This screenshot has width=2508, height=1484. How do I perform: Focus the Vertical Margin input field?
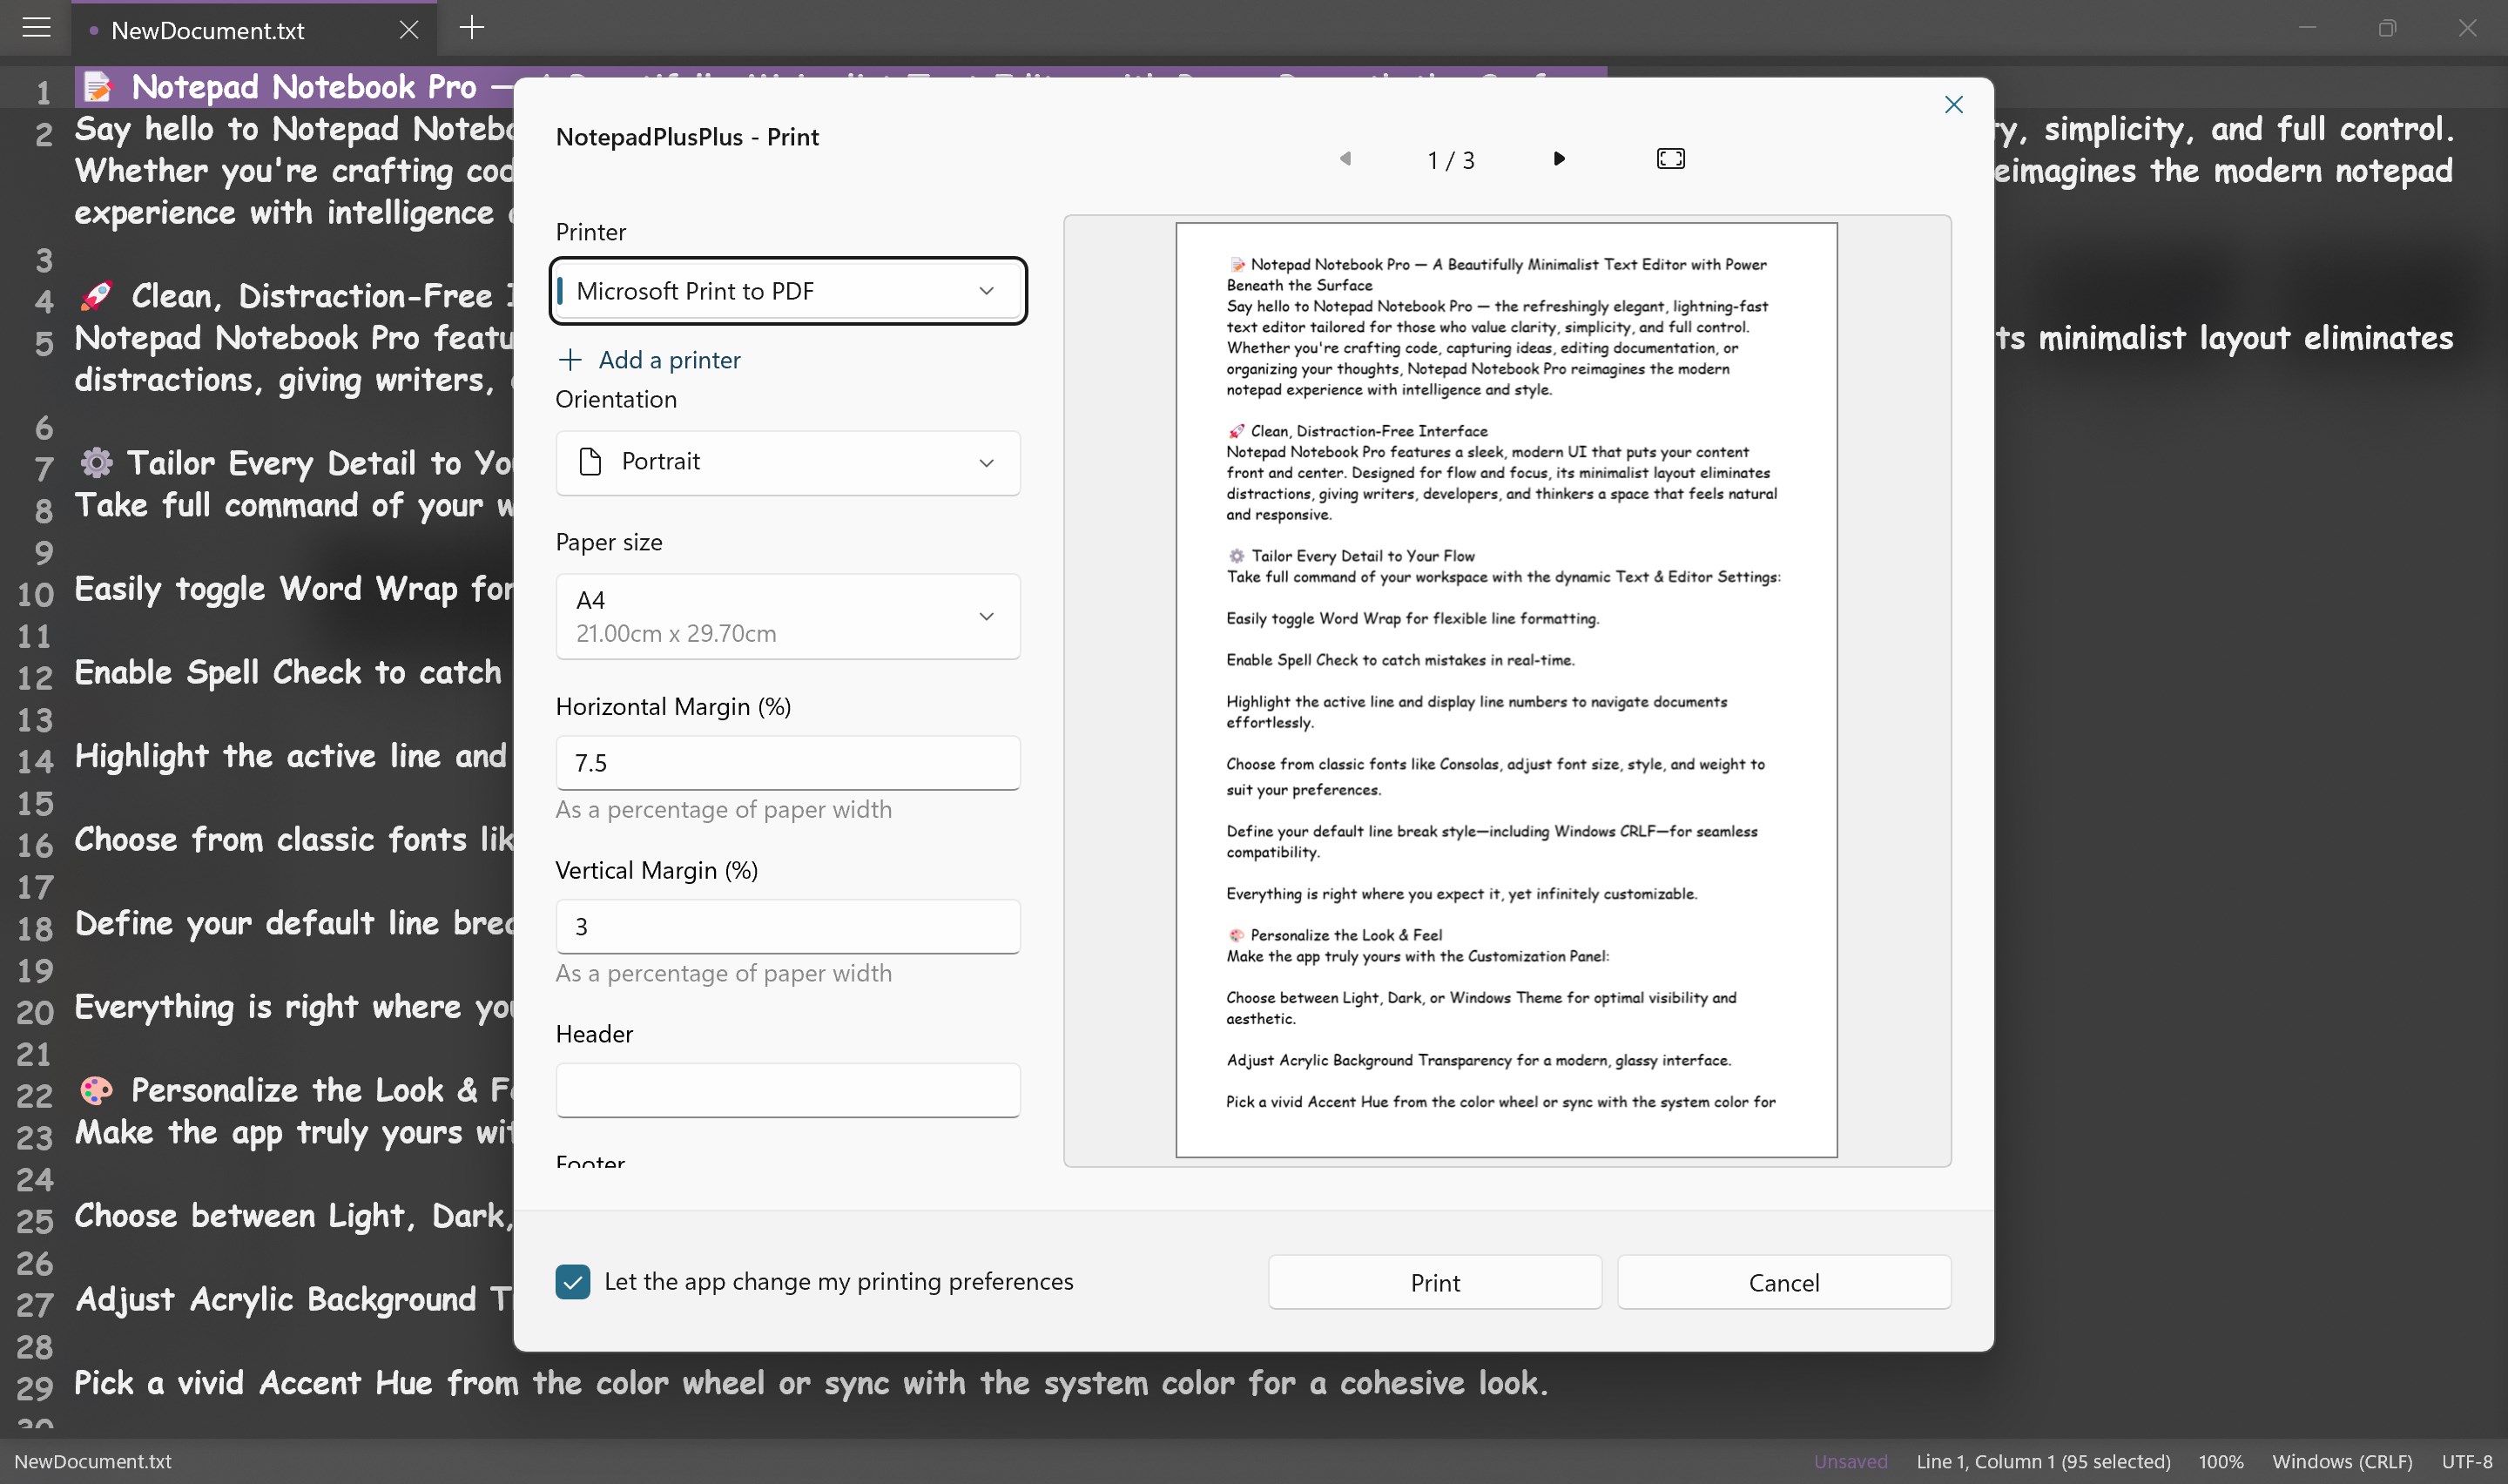coord(788,927)
